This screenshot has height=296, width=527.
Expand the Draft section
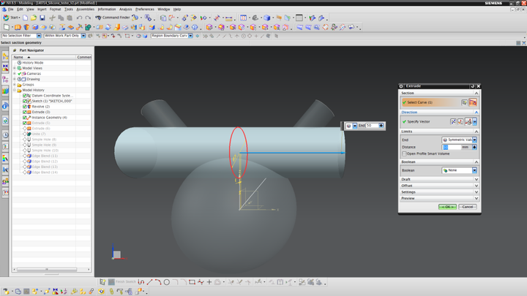(439, 179)
